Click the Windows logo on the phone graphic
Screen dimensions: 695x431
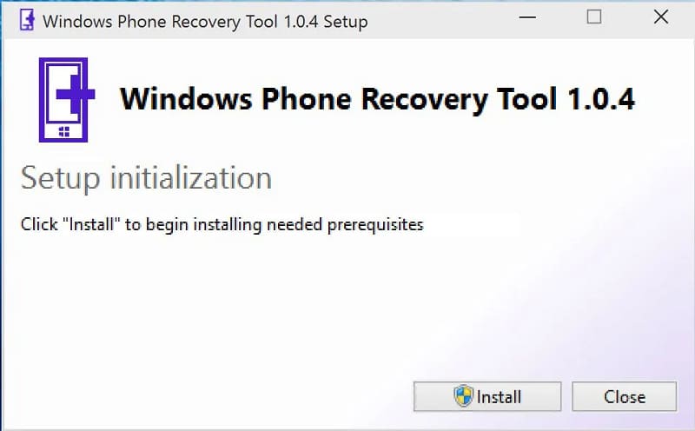point(64,132)
